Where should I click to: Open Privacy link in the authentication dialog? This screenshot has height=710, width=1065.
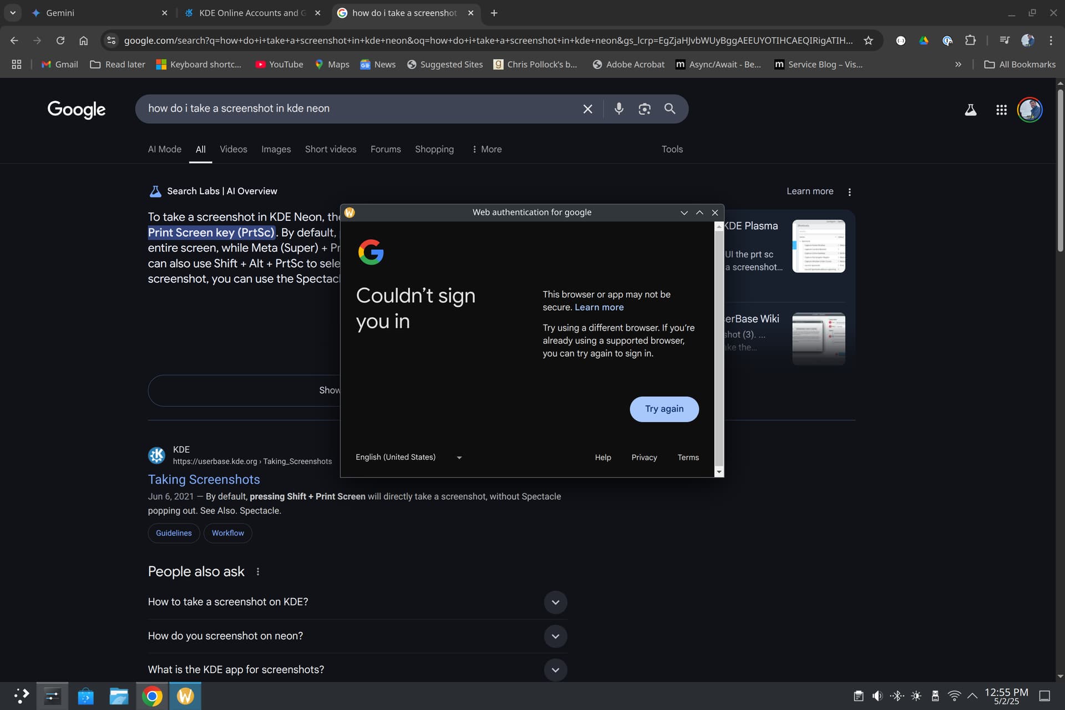644,458
